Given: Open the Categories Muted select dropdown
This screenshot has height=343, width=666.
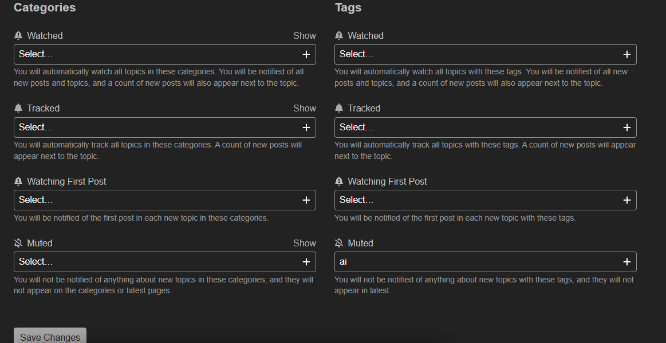Looking at the screenshot, I should coord(155,262).
